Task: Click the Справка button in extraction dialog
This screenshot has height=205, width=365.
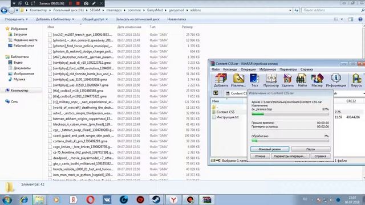Action: coord(321,156)
